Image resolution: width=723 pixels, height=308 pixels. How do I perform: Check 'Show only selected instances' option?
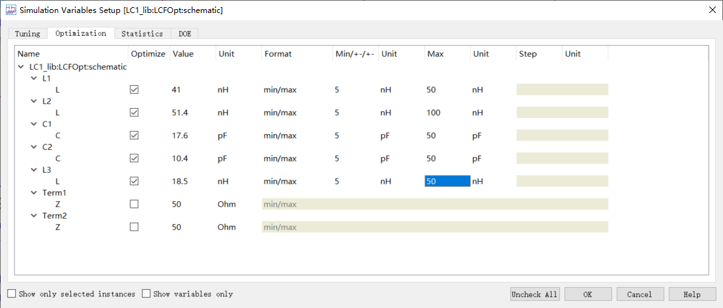(x=12, y=294)
